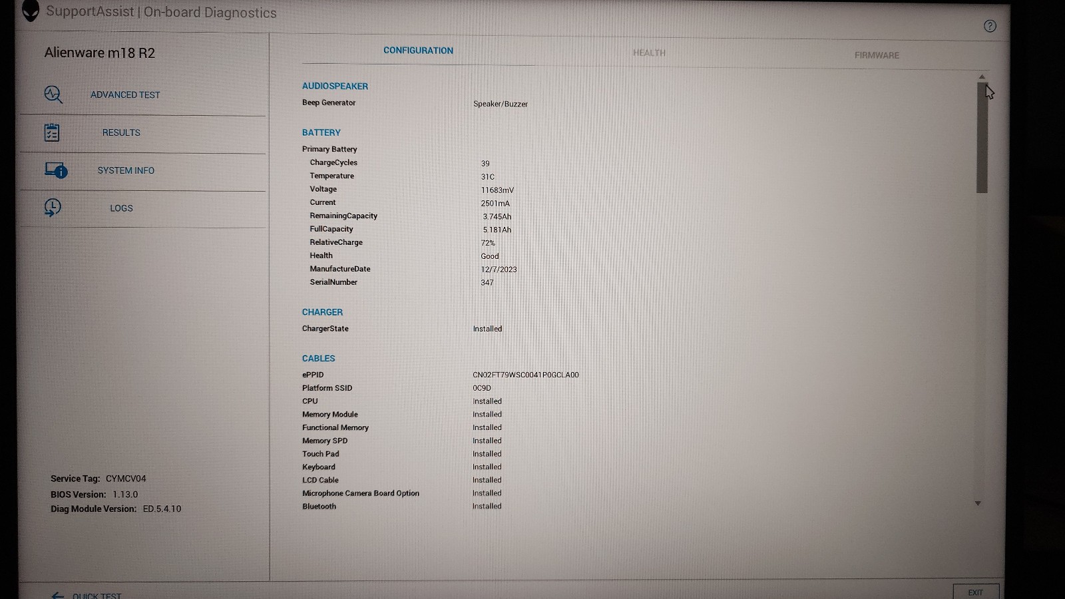The height and width of the screenshot is (599, 1065).
Task: Select the CHARGER section heading
Action: [x=322, y=312]
